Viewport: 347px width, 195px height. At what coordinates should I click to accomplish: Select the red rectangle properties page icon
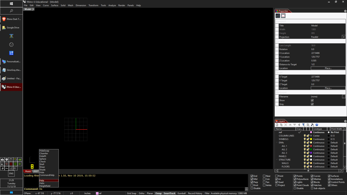283,16
